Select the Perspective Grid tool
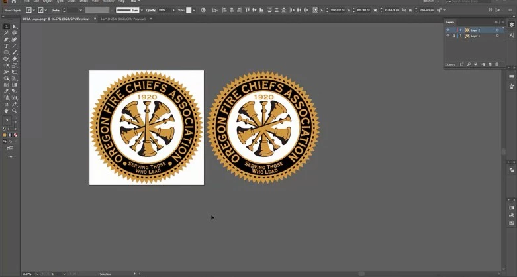517x277 pixels. click(x=14, y=78)
